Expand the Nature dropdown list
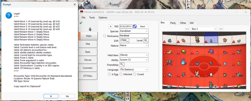Image resolution: width=251 pixels, height=101 pixels. click(x=147, y=46)
